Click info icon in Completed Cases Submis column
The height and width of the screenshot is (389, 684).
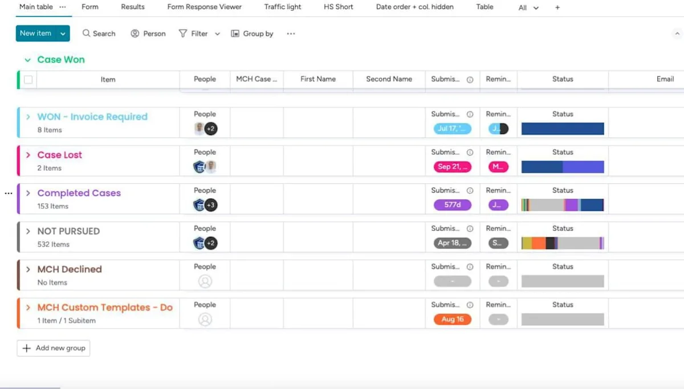[470, 191]
